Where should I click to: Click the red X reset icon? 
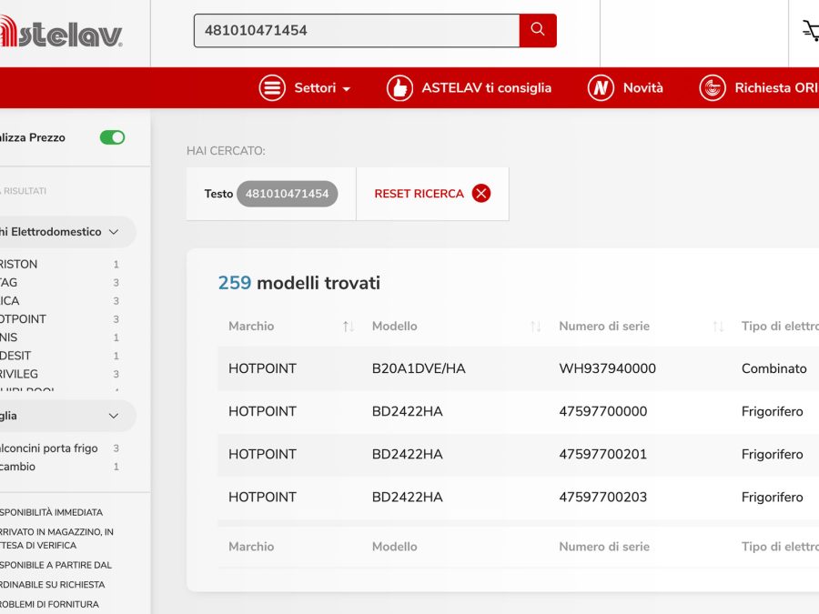click(x=481, y=194)
